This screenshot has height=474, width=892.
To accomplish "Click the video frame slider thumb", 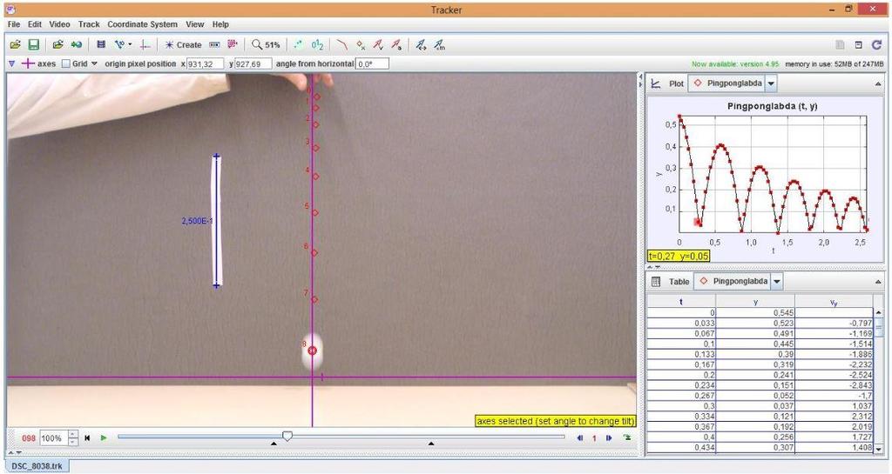I will (x=287, y=436).
